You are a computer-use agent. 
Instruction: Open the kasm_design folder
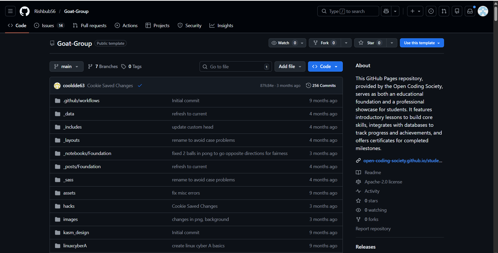pos(76,233)
